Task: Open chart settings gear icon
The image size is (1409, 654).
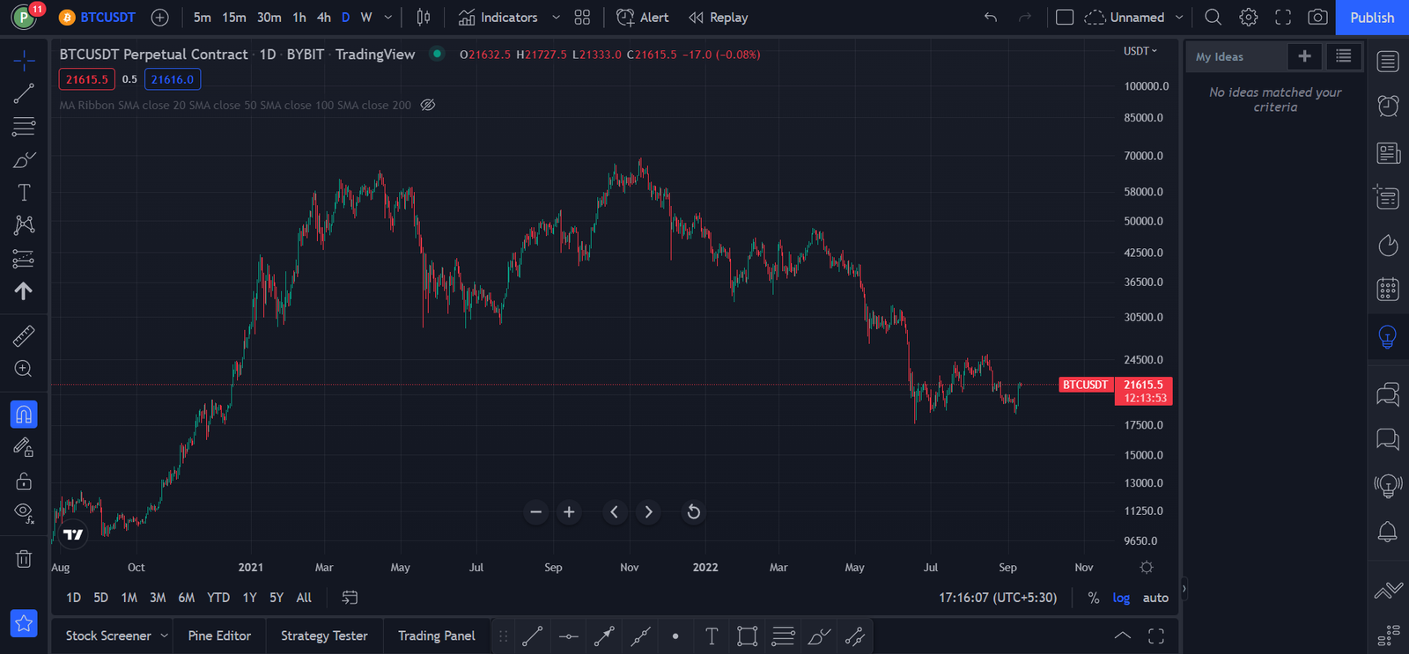Action: (x=1248, y=18)
